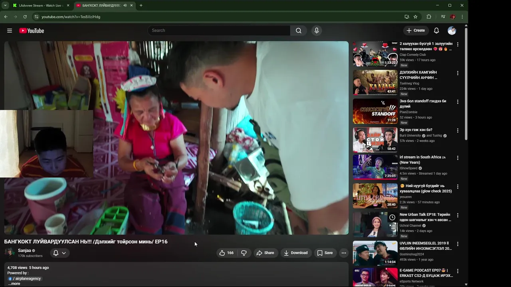This screenshot has height=287, width=511.
Task: Open options for the Tselmeg Vlog video
Action: pos(458,73)
